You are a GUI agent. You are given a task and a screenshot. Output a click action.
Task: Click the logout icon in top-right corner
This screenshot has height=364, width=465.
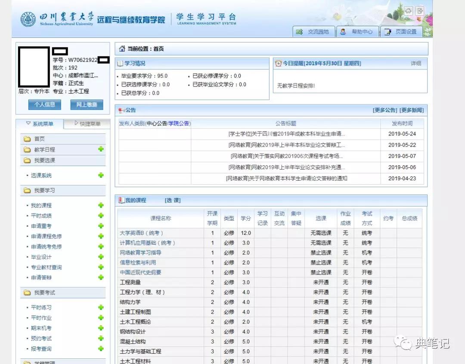(x=420, y=11)
